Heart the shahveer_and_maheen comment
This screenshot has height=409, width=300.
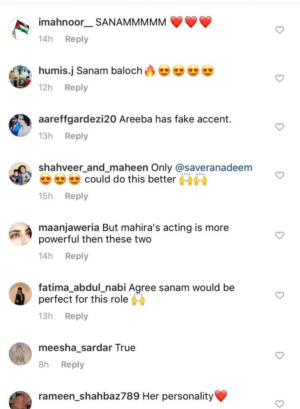coord(280,175)
